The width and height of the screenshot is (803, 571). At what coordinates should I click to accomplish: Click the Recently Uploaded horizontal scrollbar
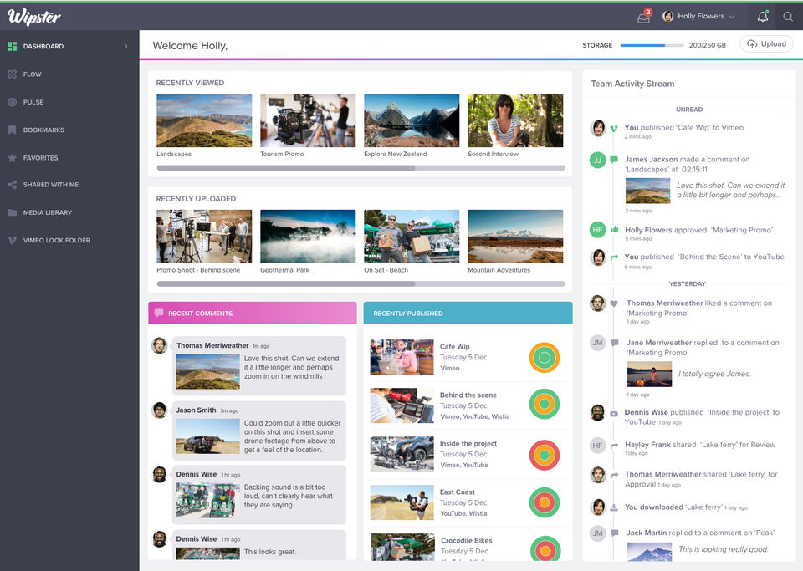(x=361, y=283)
